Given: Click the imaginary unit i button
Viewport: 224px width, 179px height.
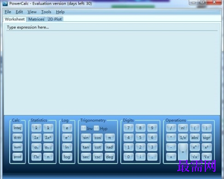Looking at the screenshot, I should (x=140, y=157).
